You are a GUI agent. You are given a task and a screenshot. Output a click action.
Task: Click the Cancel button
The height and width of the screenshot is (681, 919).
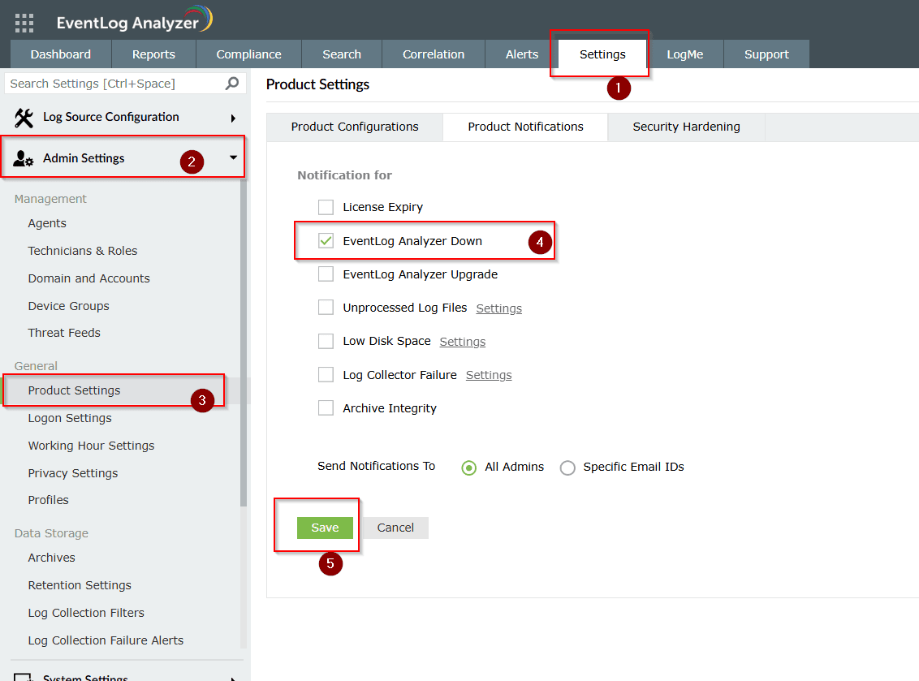click(395, 528)
